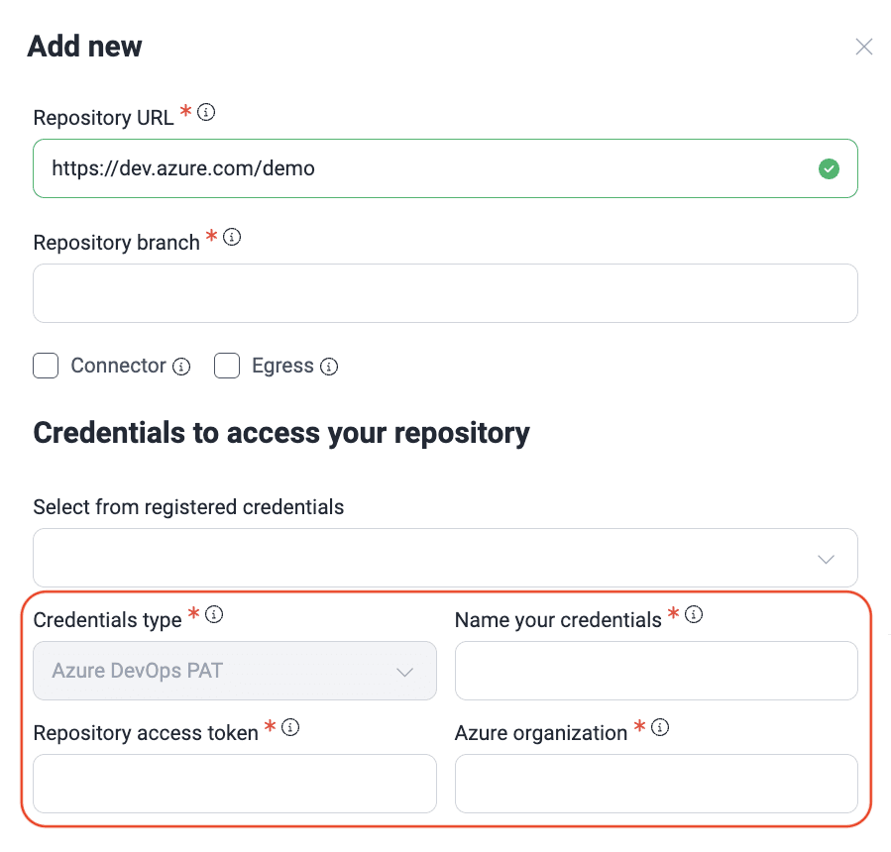Click the info icon next to Egress

click(329, 367)
